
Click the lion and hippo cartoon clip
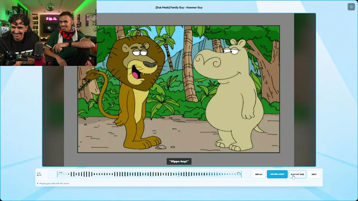tap(178, 89)
